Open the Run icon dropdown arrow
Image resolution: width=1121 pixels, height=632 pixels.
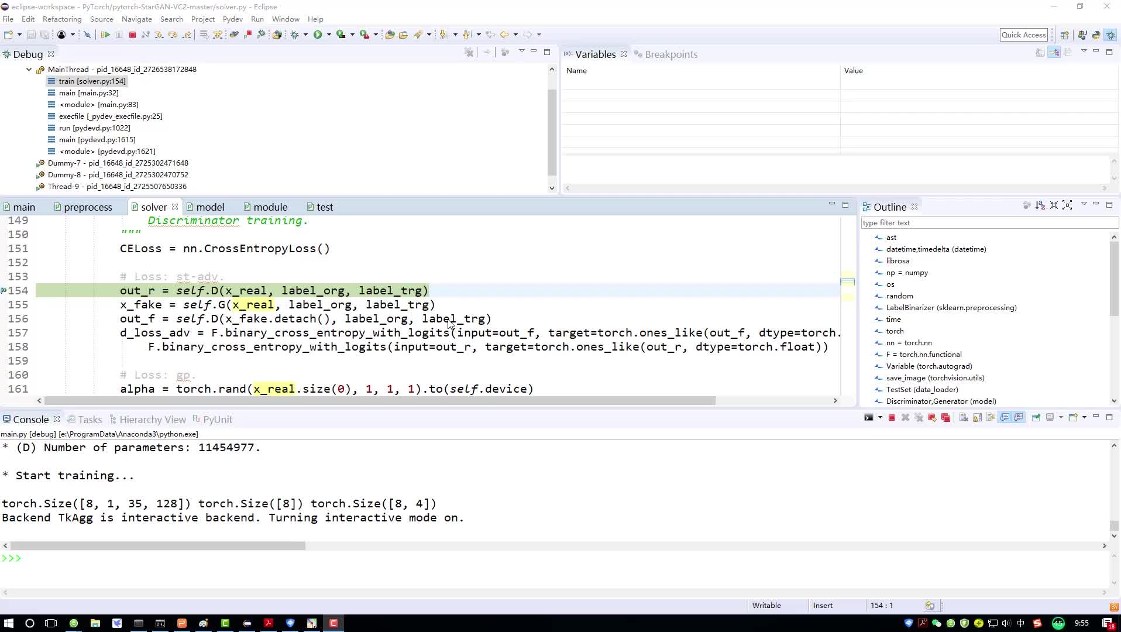pyautogui.click(x=328, y=35)
